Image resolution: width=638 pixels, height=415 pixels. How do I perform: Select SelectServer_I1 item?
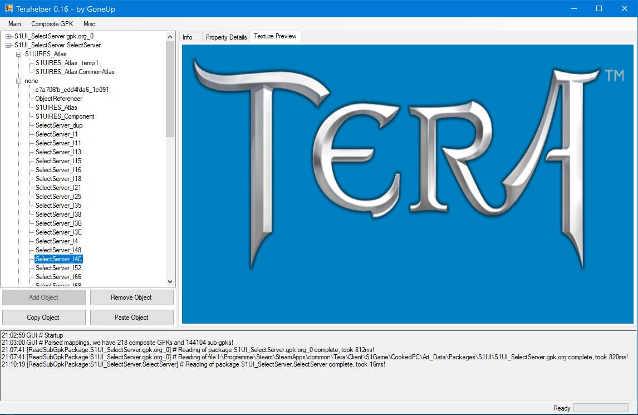57,134
